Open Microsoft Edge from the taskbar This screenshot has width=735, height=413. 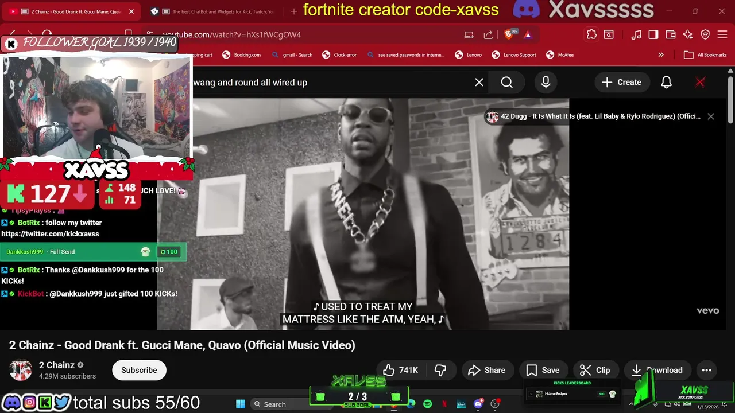(411, 404)
